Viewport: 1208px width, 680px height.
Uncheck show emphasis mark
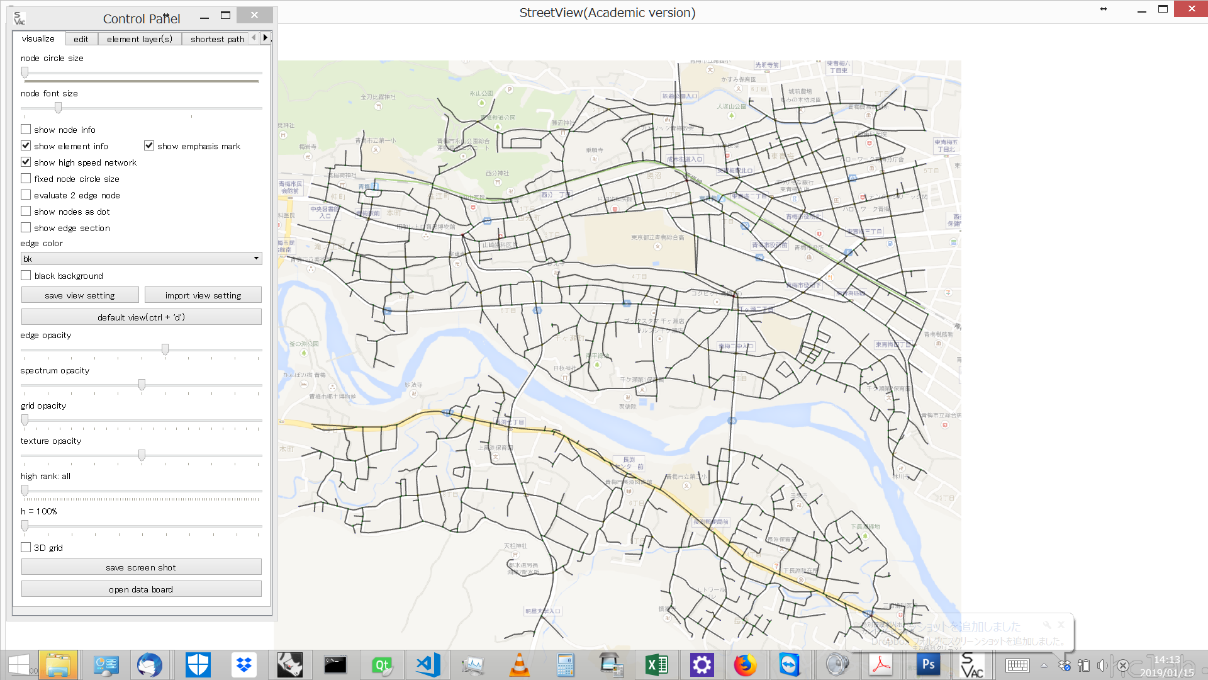pyautogui.click(x=149, y=146)
